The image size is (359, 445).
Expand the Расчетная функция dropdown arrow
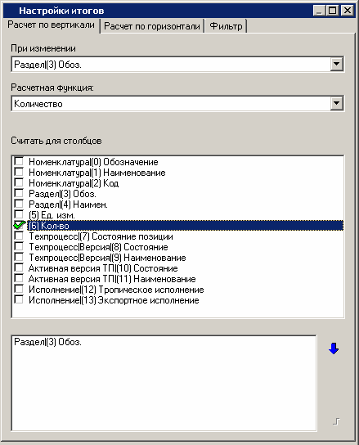tap(337, 103)
